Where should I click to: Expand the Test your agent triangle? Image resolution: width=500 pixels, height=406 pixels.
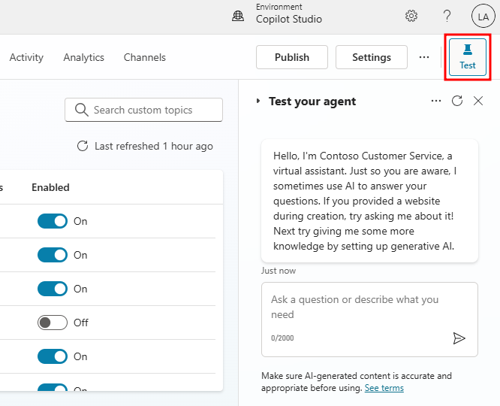[x=258, y=101]
